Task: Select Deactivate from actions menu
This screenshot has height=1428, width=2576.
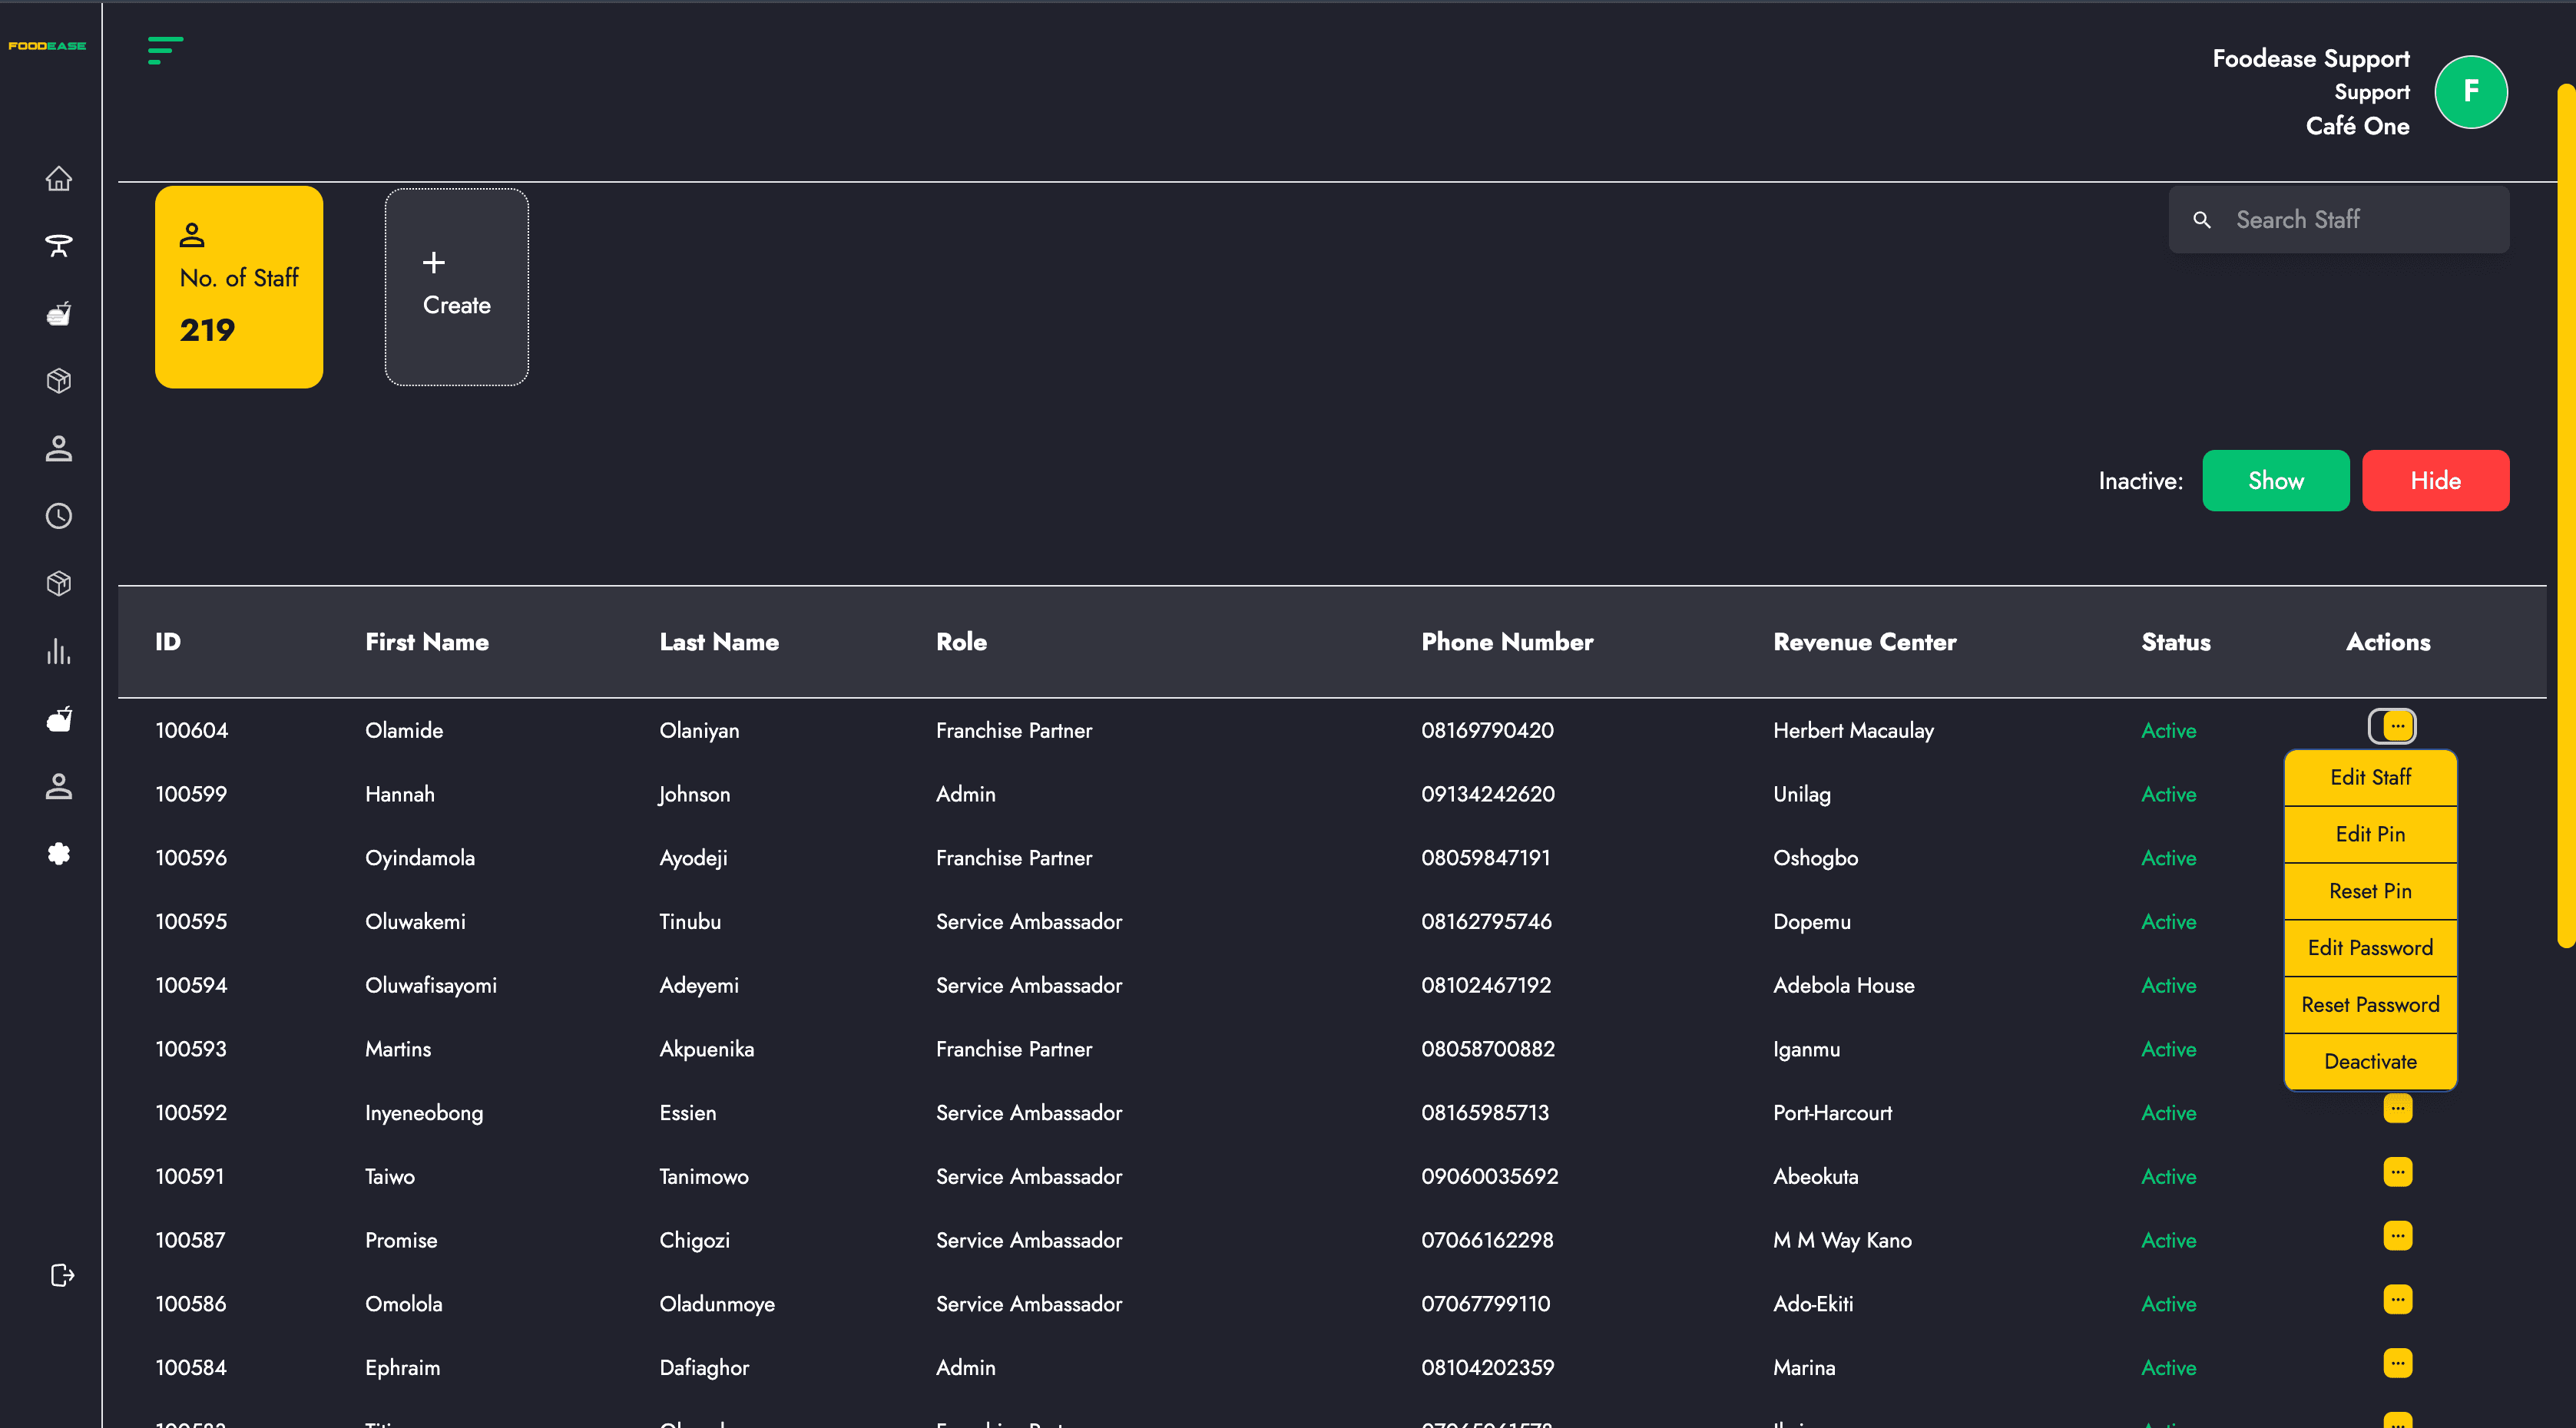Action: point(2370,1063)
